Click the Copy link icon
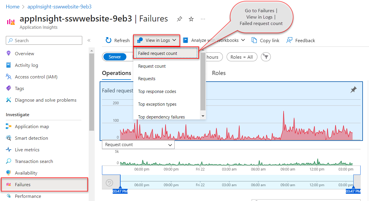Image resolution: width=369 pixels, height=201 pixels. coord(265,40)
